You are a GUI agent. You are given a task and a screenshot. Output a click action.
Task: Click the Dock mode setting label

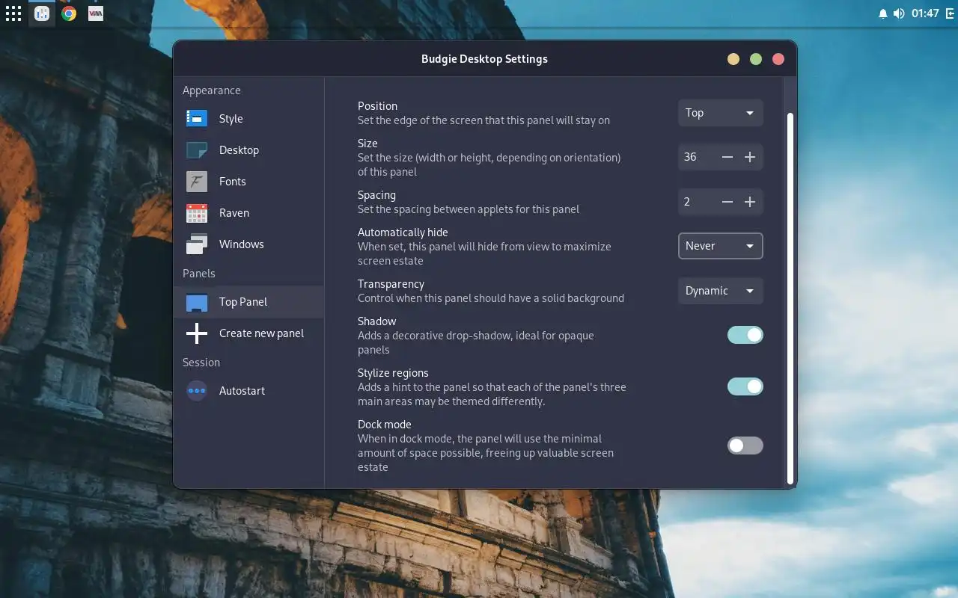tap(385, 425)
